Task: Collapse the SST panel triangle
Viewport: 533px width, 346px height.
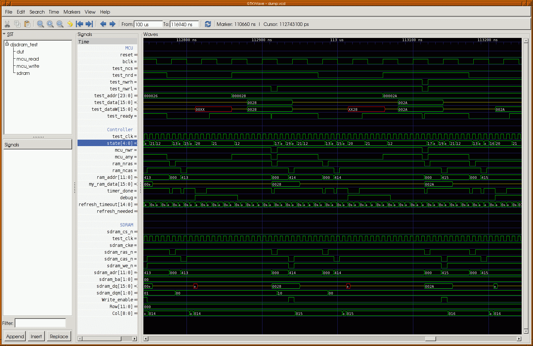Action: tap(4, 34)
